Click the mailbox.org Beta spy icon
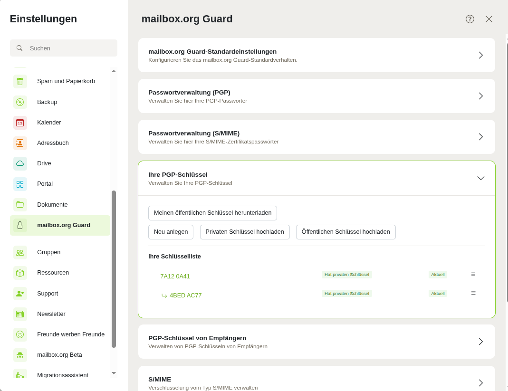The width and height of the screenshot is (508, 391). 20,355
